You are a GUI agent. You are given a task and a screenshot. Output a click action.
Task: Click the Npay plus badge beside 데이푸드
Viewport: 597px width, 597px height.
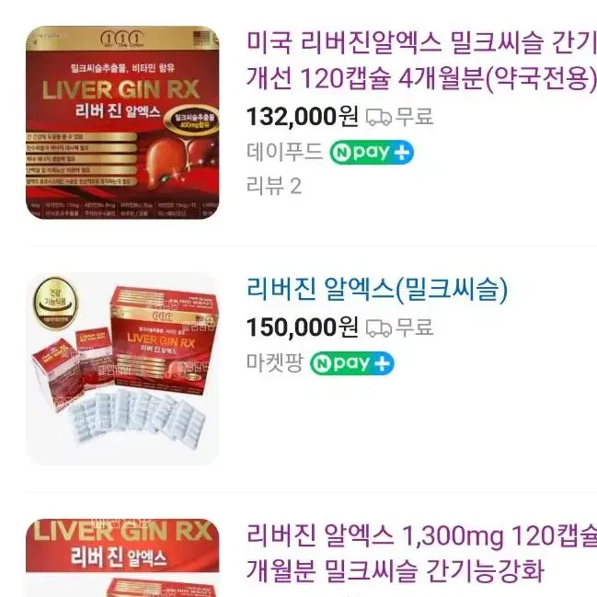[x=372, y=153]
